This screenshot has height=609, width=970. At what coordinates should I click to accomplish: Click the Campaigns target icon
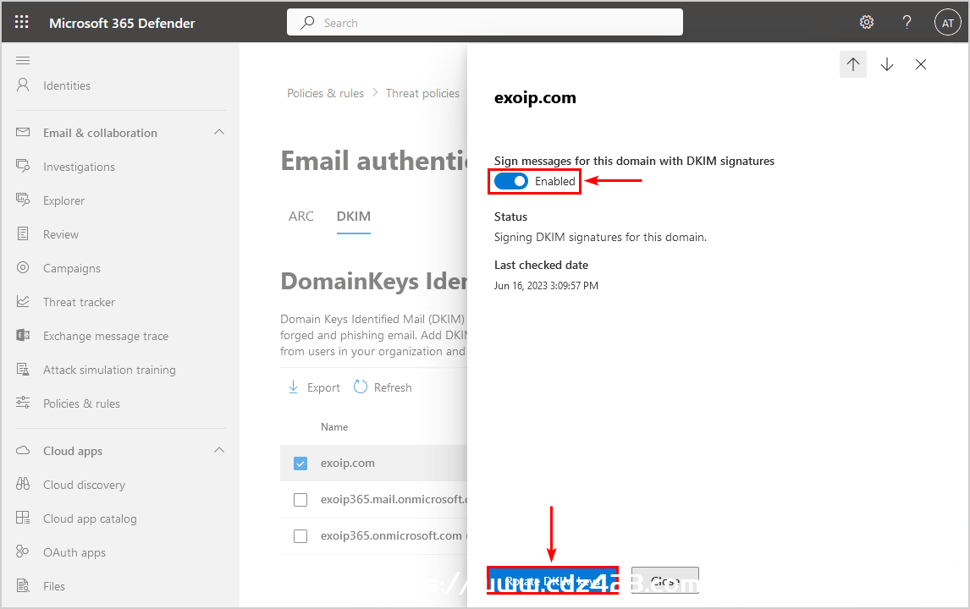[x=23, y=268]
